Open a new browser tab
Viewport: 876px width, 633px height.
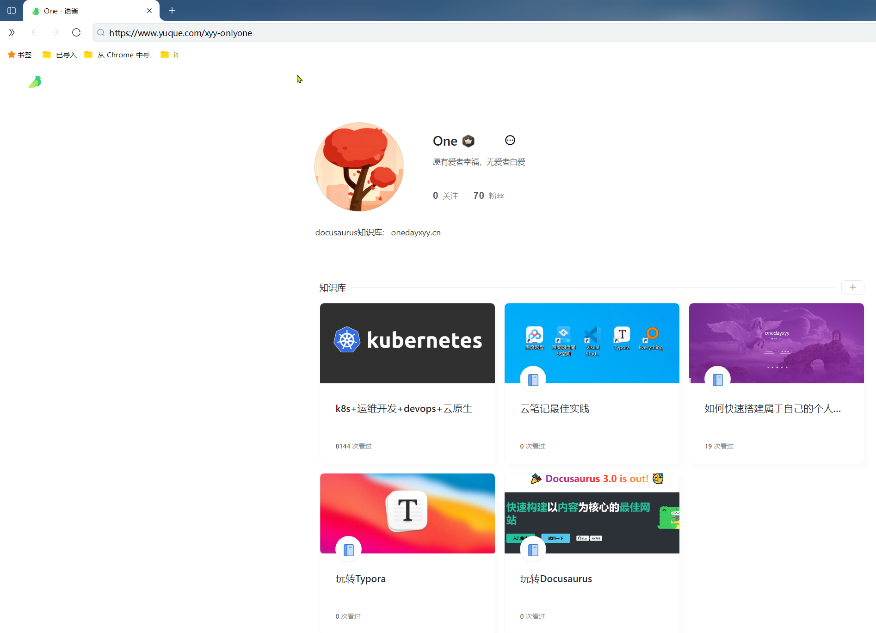[172, 11]
